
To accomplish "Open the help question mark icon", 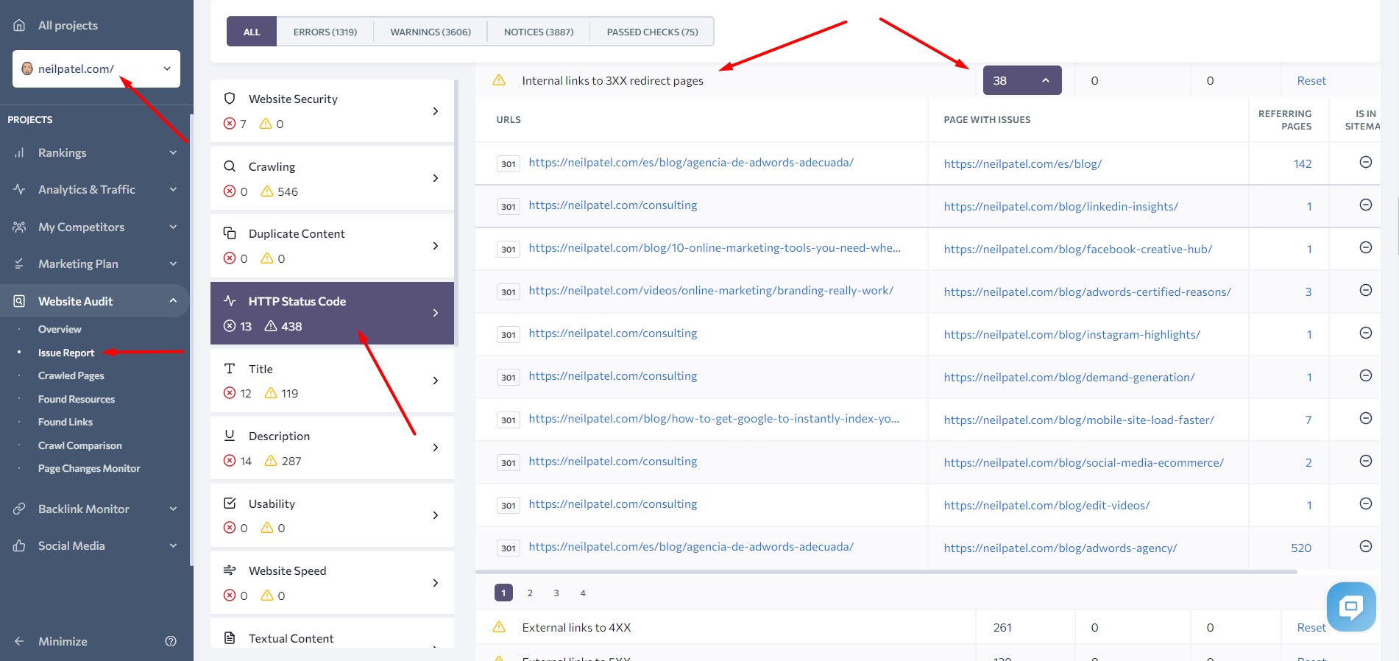I will click(171, 641).
